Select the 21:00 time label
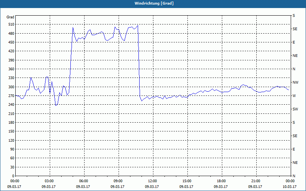 [x=256, y=181]
